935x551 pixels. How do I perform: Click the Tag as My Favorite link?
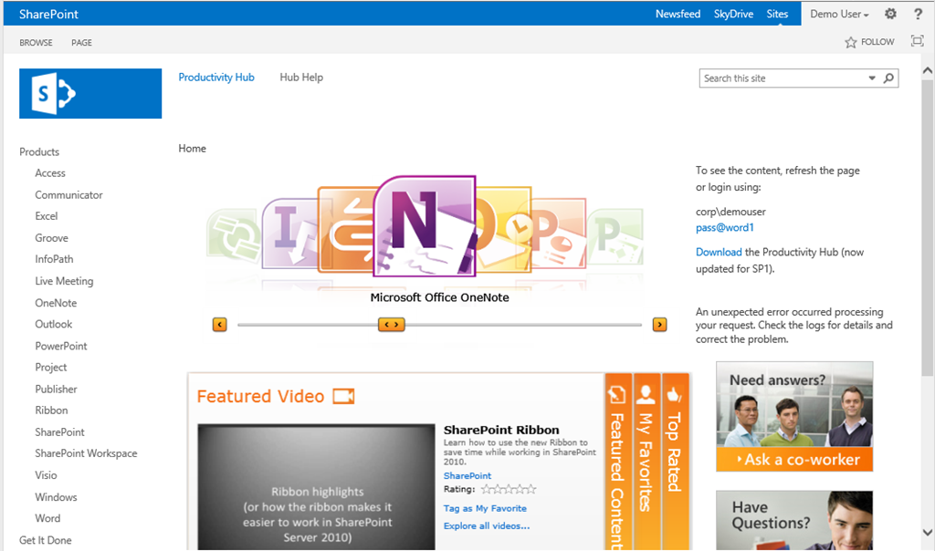[485, 508]
